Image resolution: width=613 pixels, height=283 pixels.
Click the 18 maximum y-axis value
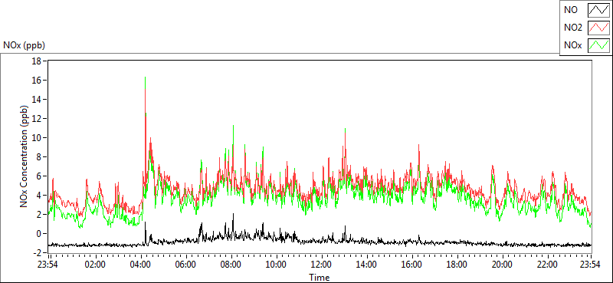pos(36,61)
